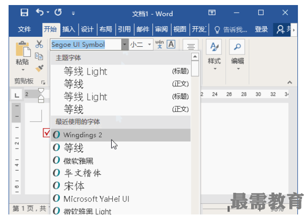
Task: Click the ribbon tab overflow arrow
Action: 294,30
